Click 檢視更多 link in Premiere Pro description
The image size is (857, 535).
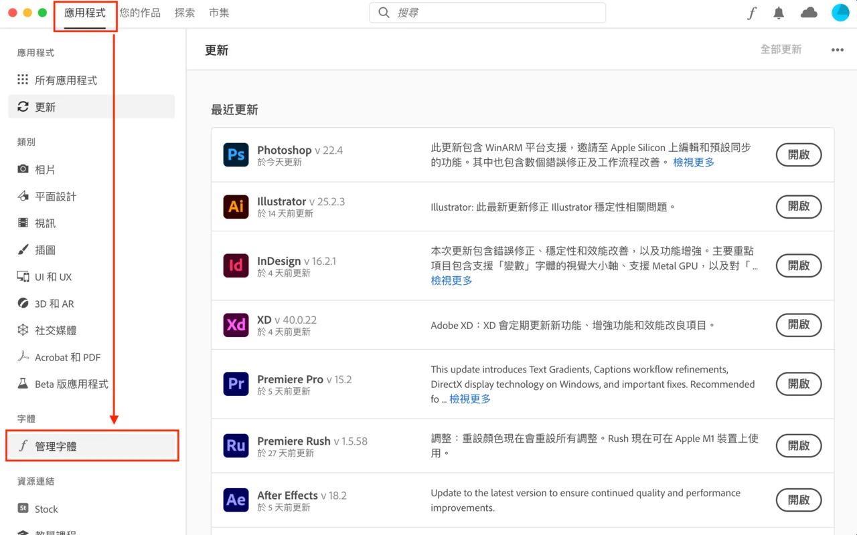(x=470, y=399)
